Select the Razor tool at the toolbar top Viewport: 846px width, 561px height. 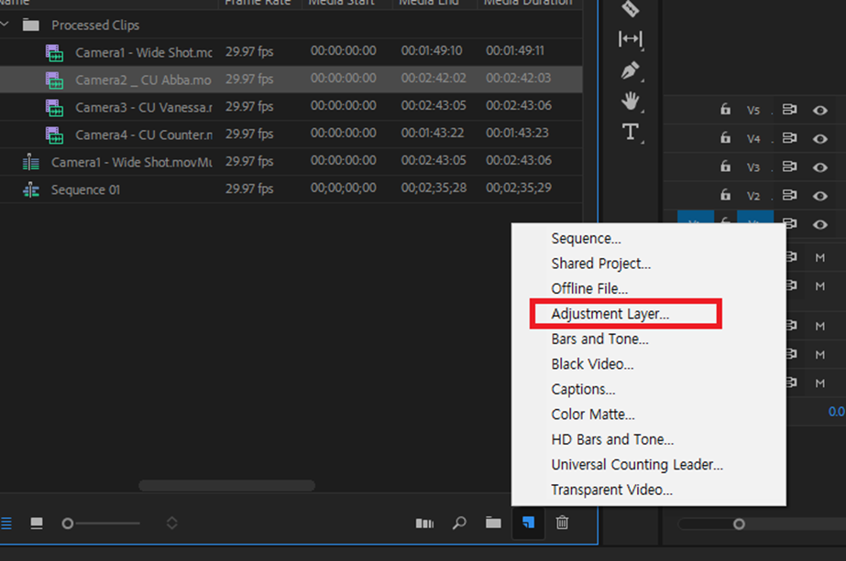coord(631,8)
